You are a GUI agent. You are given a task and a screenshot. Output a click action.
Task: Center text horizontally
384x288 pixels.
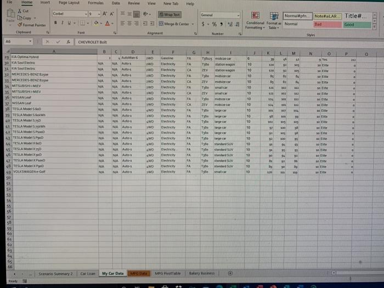(129, 23)
